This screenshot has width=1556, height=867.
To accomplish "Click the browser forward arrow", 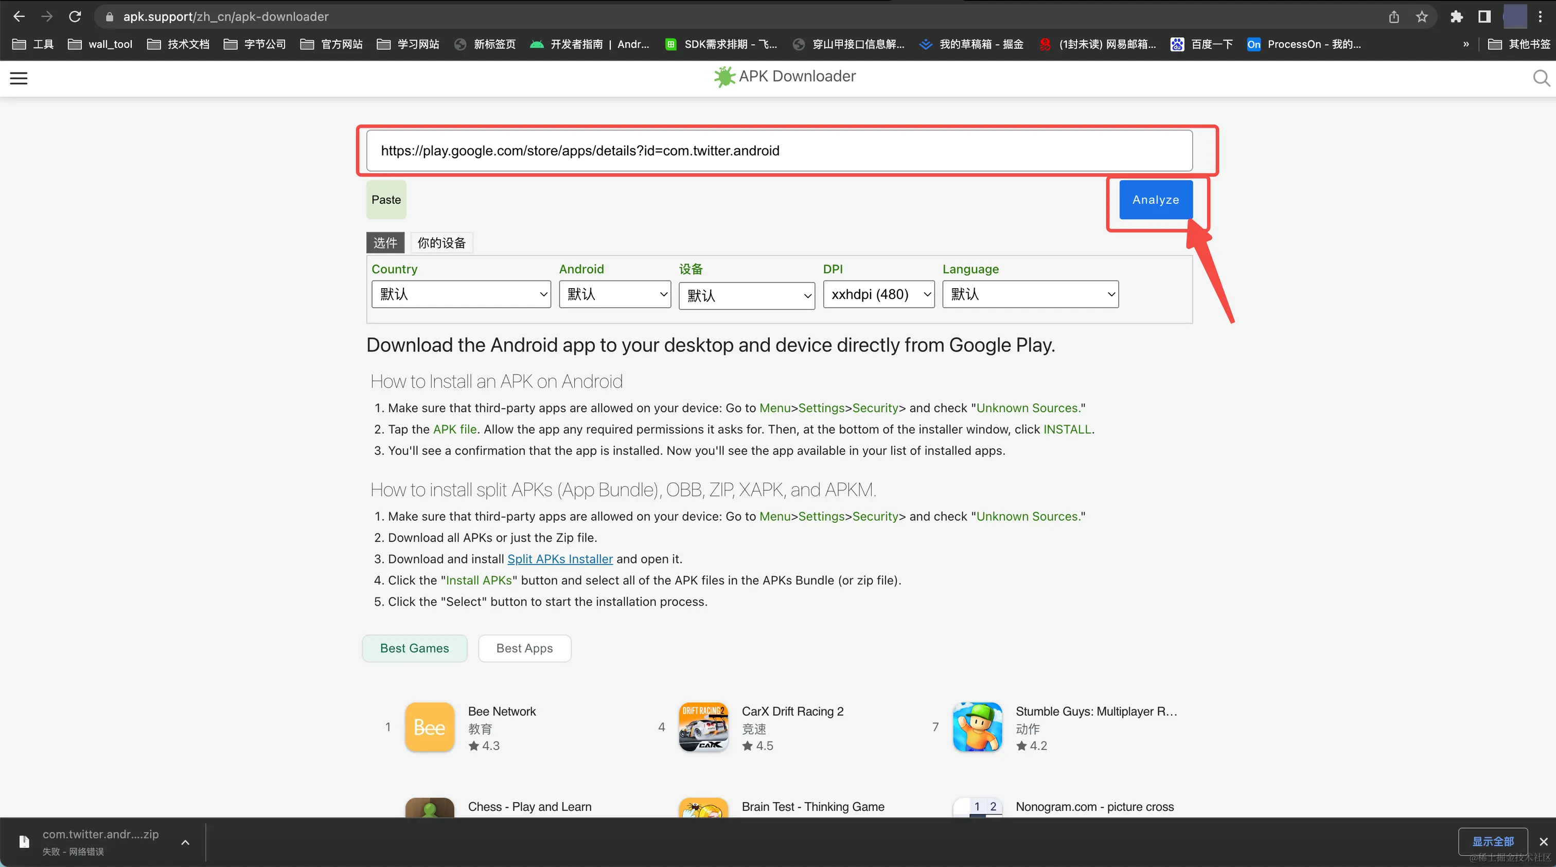I will pos(46,16).
